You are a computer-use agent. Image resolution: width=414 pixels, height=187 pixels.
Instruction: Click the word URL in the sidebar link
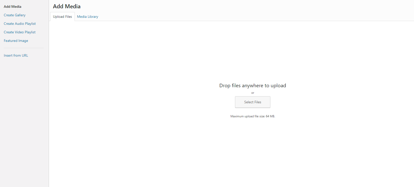25,55
